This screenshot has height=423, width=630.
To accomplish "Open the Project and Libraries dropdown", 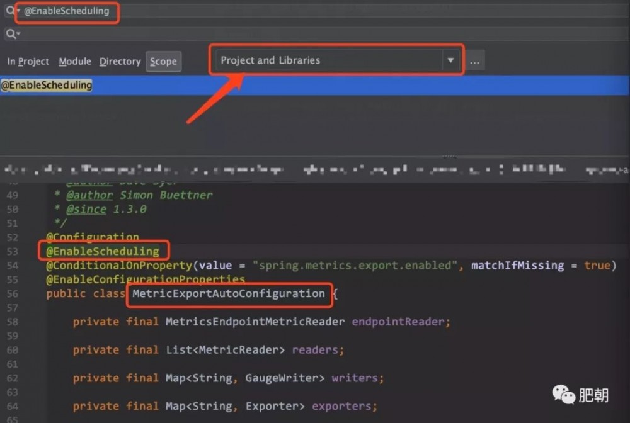I will [336, 60].
